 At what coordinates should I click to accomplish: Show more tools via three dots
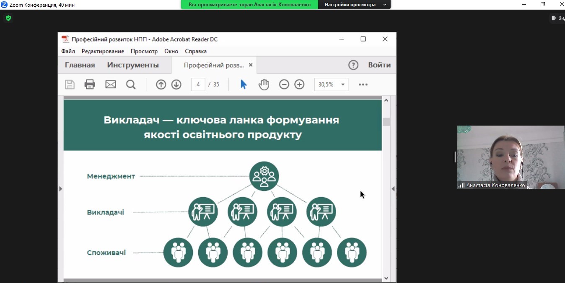(363, 85)
